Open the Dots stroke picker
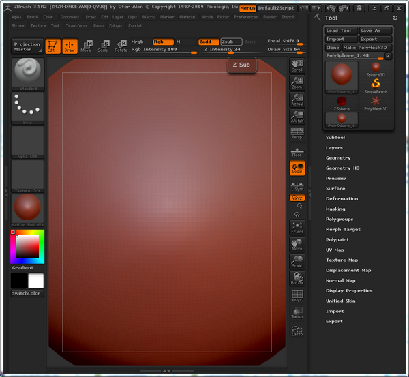 (x=27, y=108)
